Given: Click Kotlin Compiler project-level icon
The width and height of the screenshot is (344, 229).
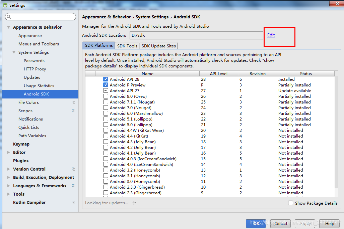Looking at the screenshot, I should (73, 203).
